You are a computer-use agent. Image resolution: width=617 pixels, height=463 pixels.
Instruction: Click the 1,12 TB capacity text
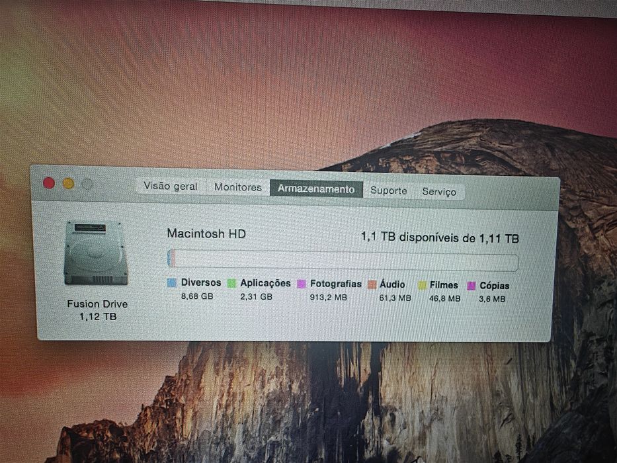[98, 316]
